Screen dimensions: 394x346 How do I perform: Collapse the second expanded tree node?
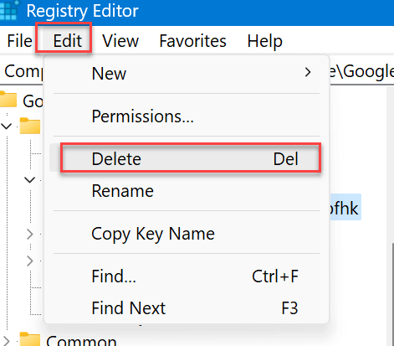point(29,179)
